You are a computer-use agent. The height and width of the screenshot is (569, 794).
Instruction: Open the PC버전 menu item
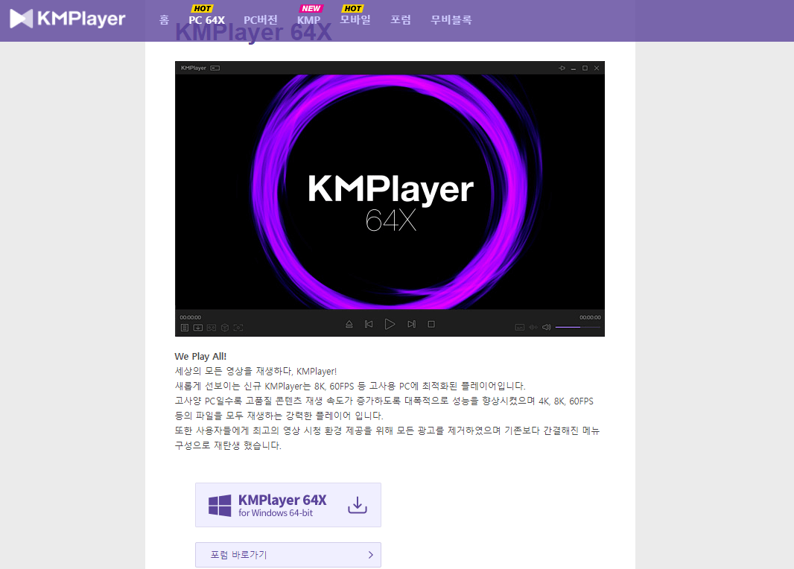[x=260, y=20]
